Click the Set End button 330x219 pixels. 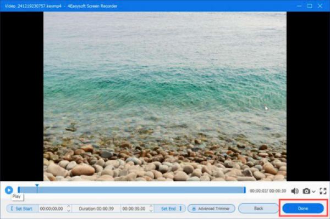[170, 209]
